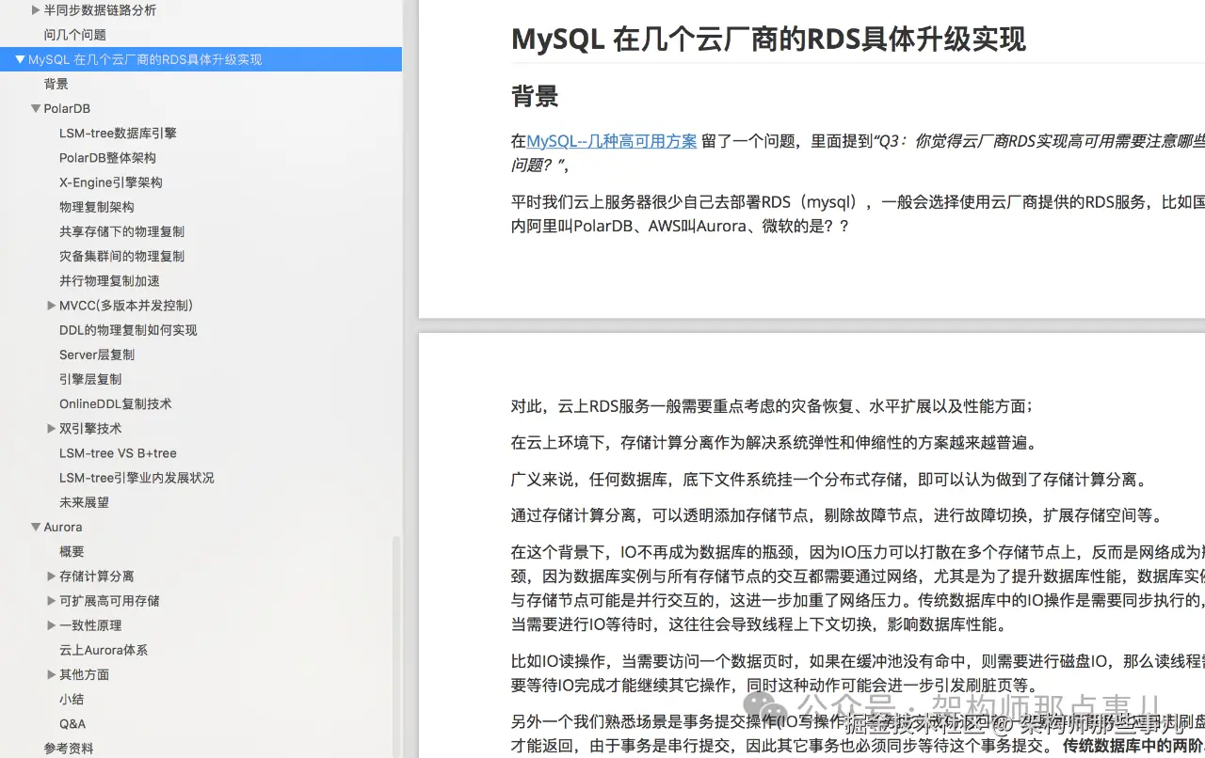Click the 背景 heading in the document
The height and width of the screenshot is (758, 1205).
(535, 96)
